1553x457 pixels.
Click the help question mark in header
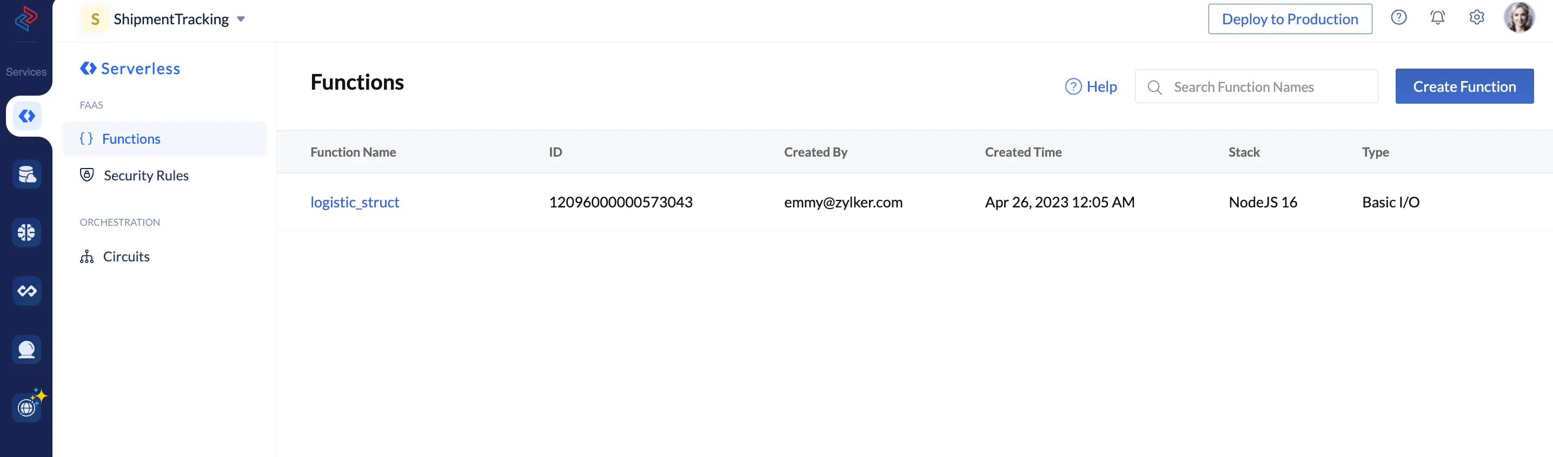click(1399, 17)
